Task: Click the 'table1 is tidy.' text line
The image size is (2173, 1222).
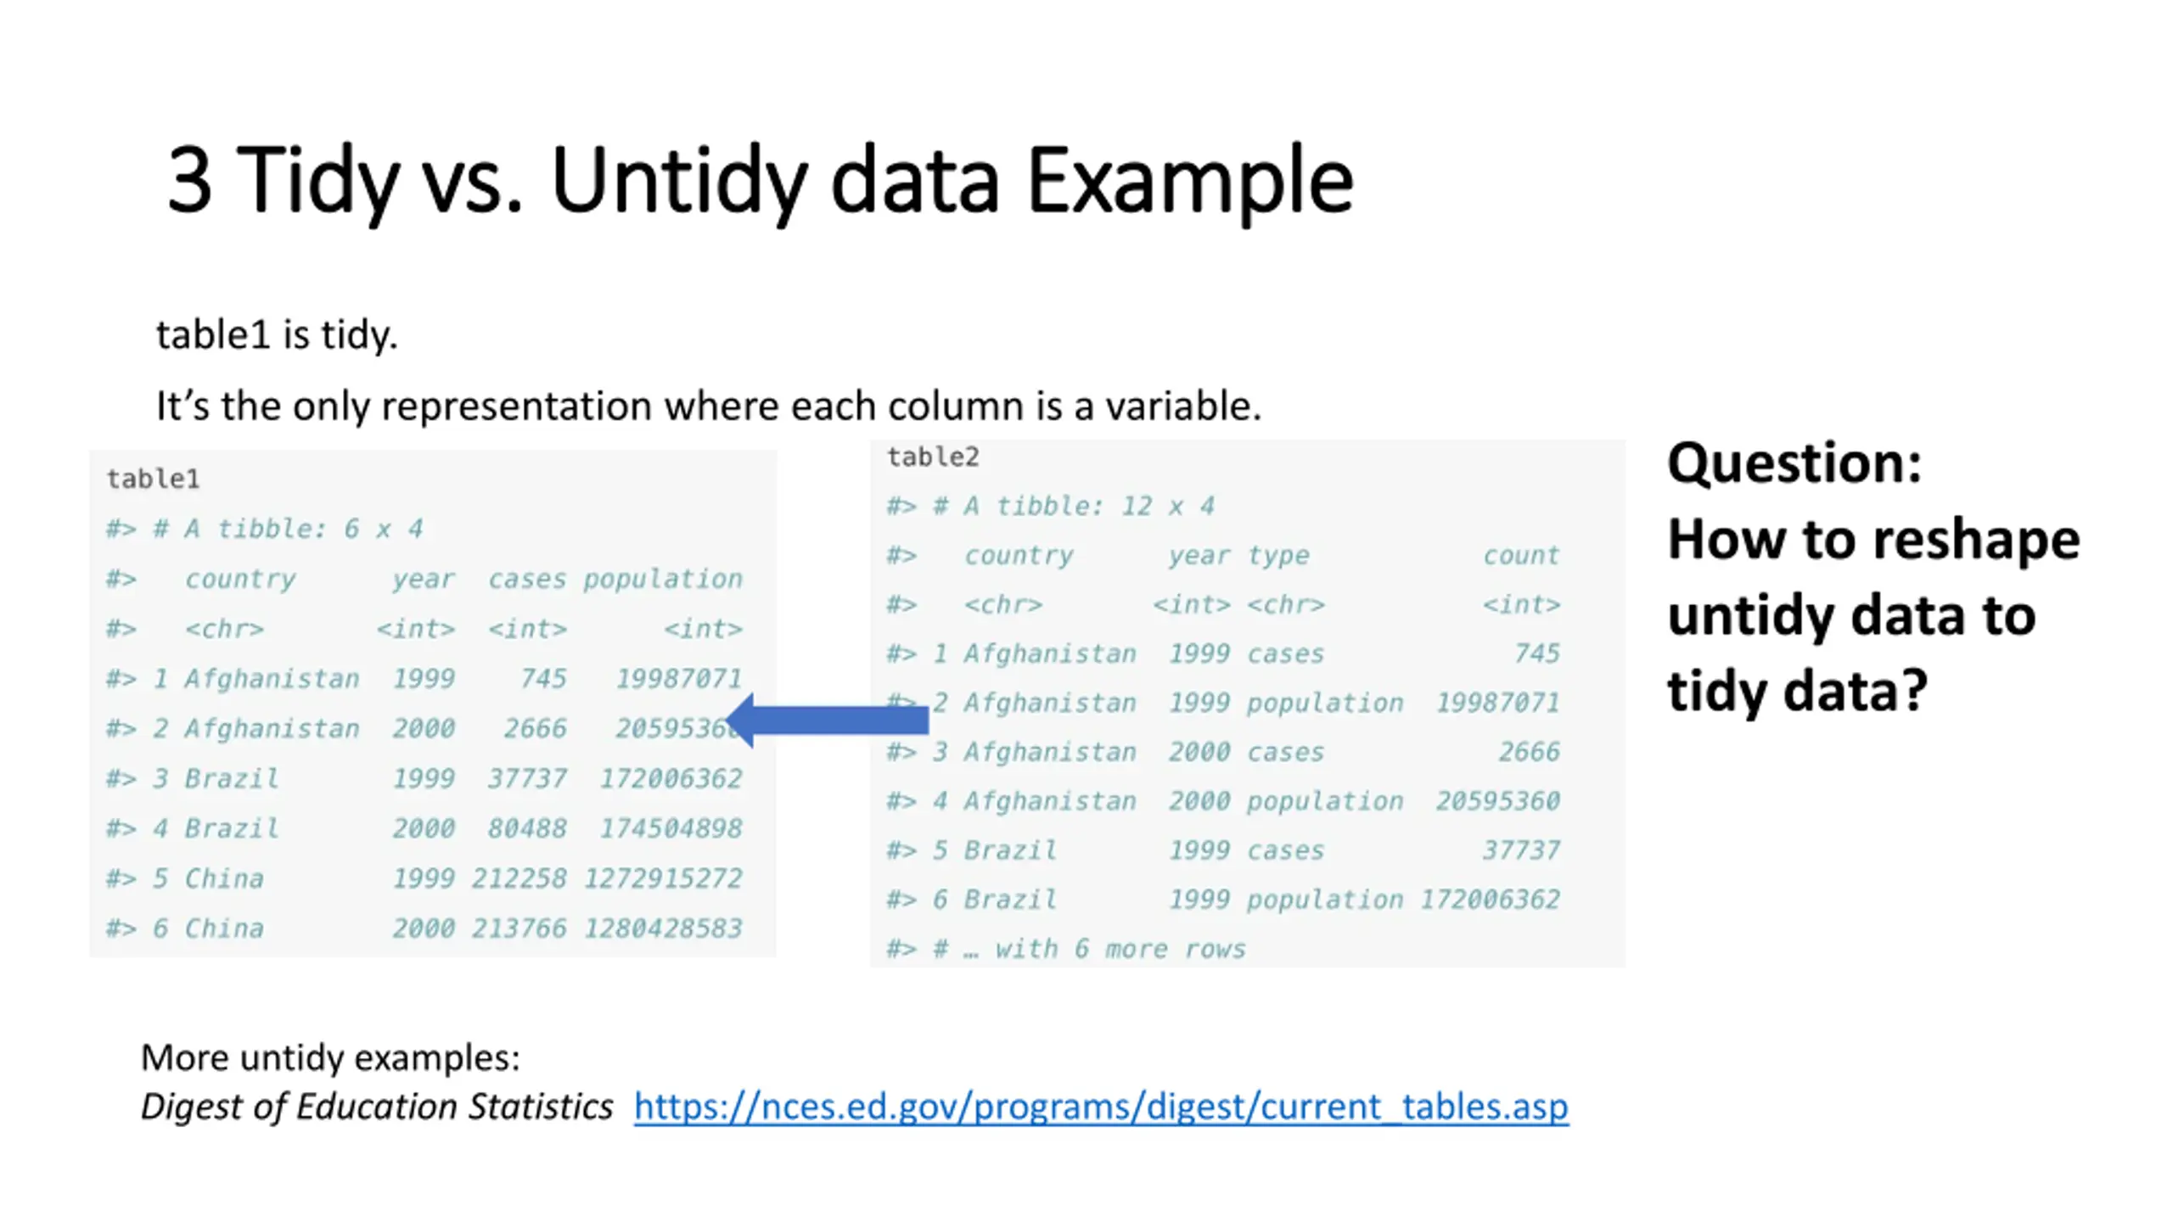Action: [x=277, y=334]
